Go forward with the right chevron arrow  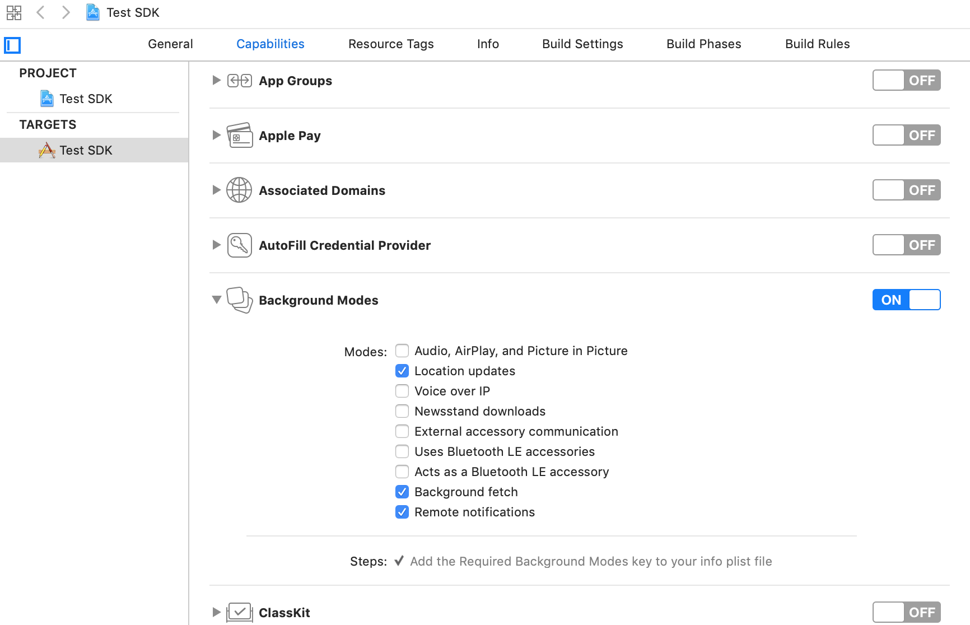click(x=66, y=12)
